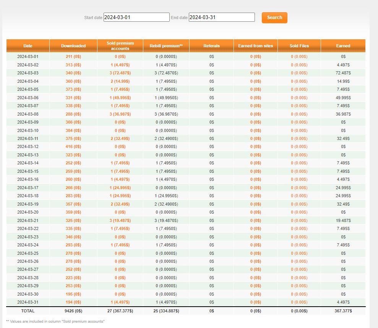Click the orange Search button
Image resolution: width=378 pixels, height=328 pixels.
[x=274, y=18]
